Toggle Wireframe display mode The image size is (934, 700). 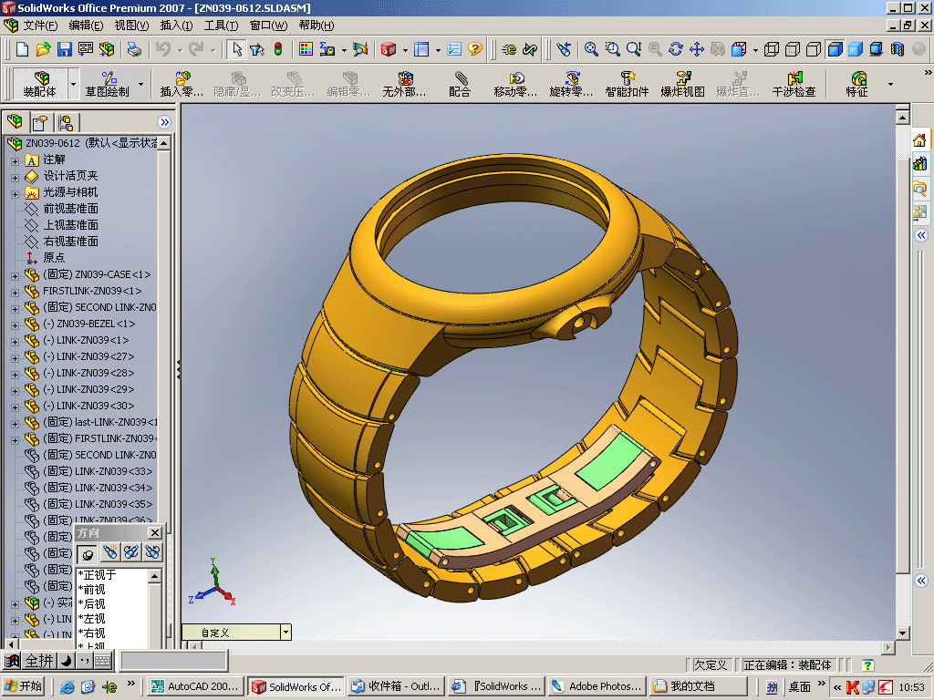[x=772, y=49]
